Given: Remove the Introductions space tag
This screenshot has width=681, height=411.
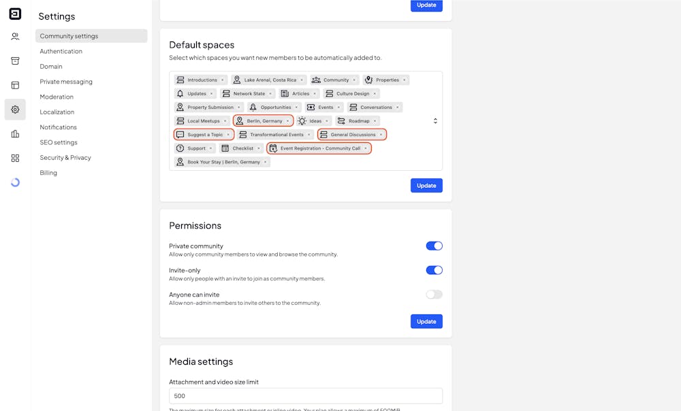Looking at the screenshot, I should click(223, 80).
